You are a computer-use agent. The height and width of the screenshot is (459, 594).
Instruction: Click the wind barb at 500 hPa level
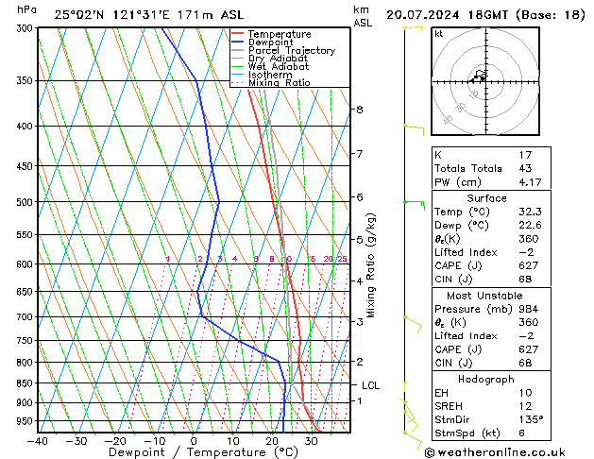415,206
